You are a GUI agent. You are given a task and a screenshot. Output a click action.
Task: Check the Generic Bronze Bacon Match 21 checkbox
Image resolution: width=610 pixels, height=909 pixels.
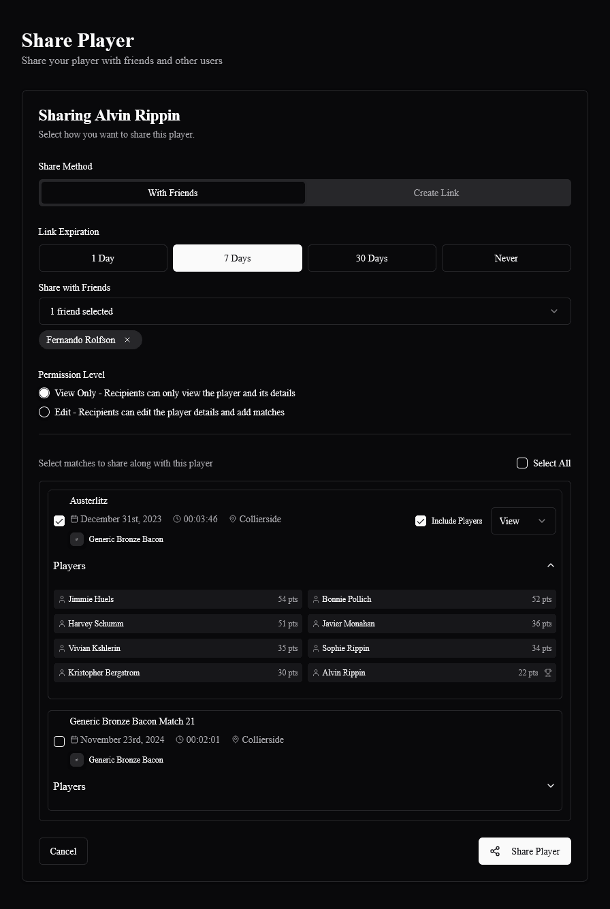coord(59,741)
